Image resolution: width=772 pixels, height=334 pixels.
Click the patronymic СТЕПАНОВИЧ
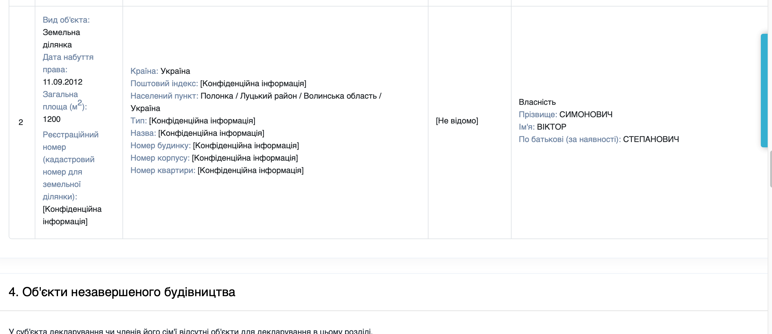[x=651, y=139]
